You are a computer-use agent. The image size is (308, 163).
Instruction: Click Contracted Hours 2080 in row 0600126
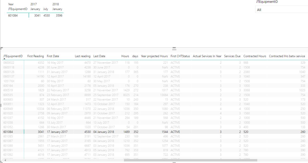247,72
